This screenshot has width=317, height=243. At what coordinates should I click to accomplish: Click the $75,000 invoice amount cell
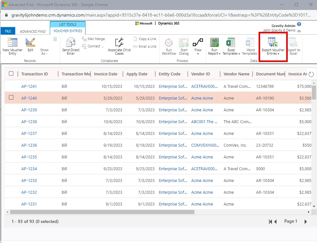[304, 86]
